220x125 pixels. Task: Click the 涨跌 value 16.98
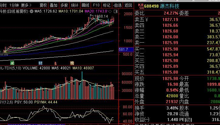(x=173, y=84)
